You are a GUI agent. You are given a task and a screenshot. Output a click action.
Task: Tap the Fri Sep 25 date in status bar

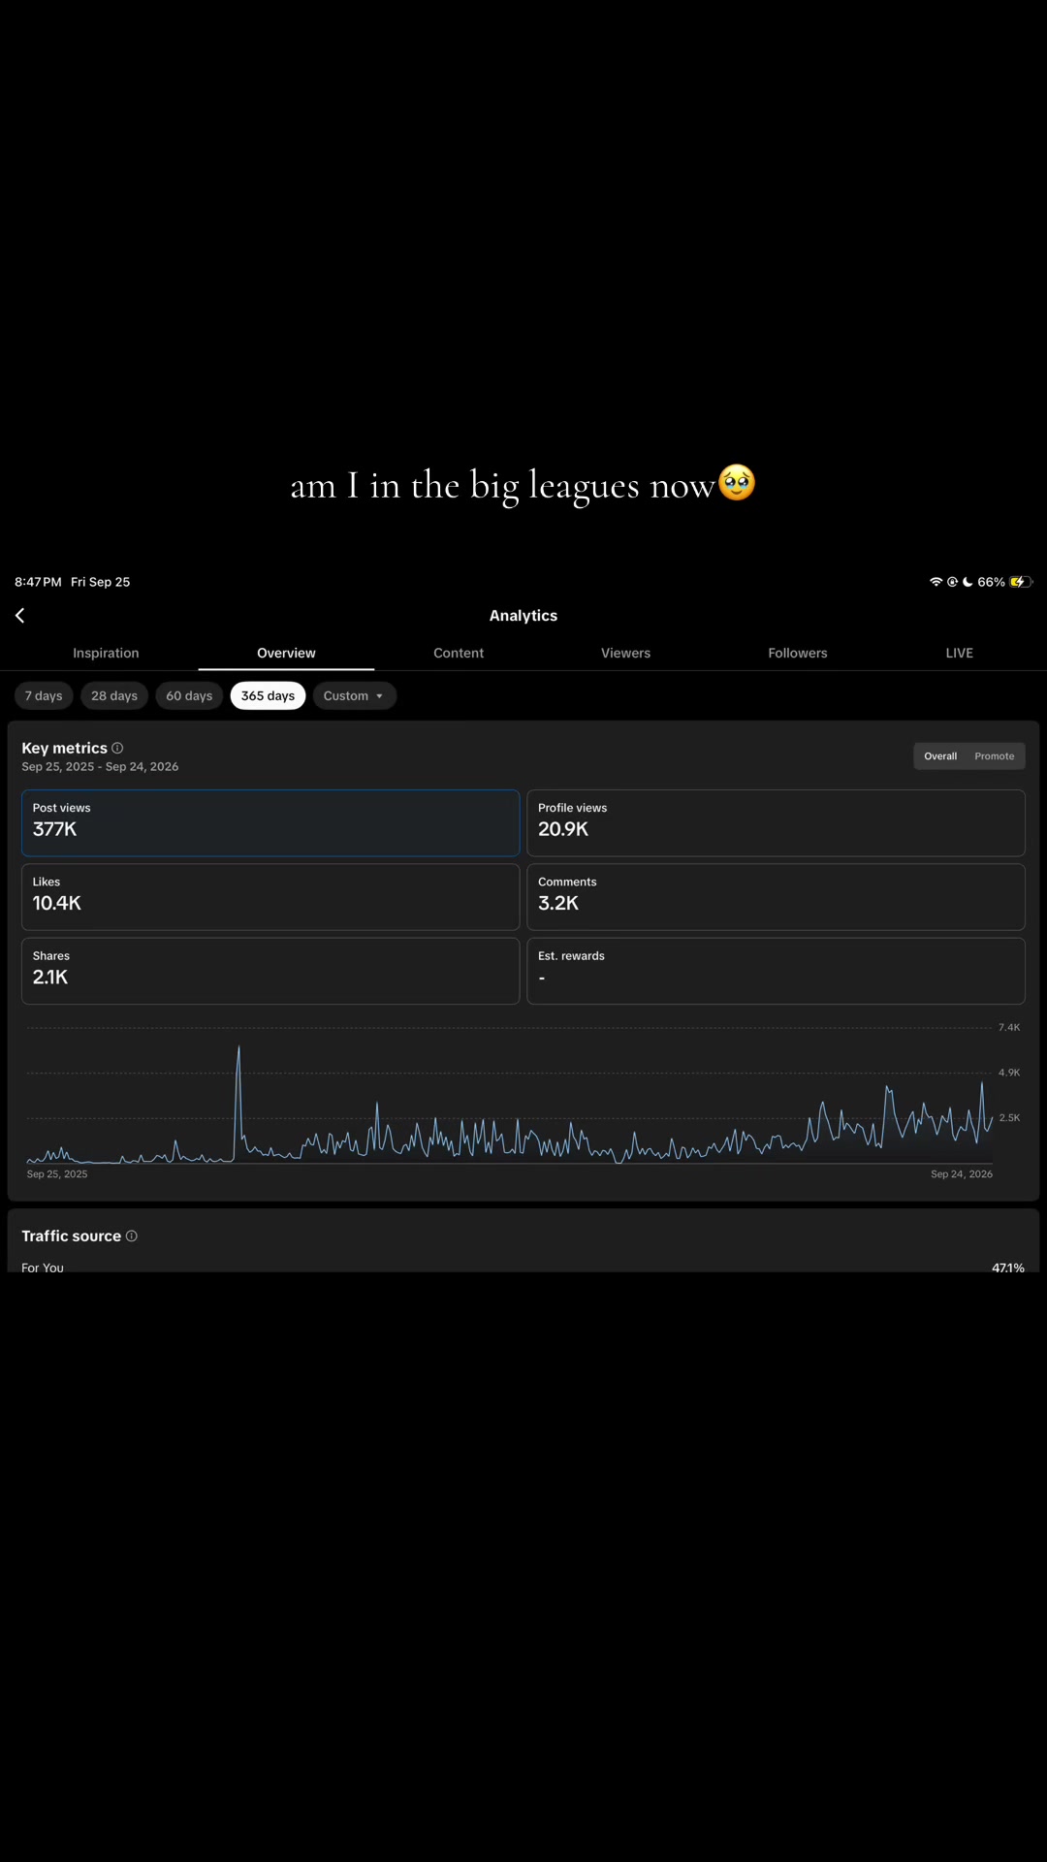pos(100,582)
